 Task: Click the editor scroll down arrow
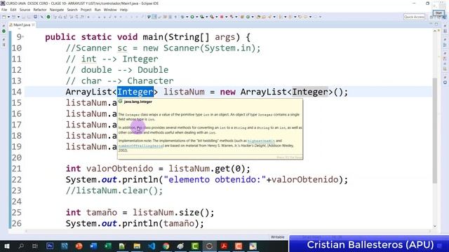pyautogui.click(x=435, y=226)
